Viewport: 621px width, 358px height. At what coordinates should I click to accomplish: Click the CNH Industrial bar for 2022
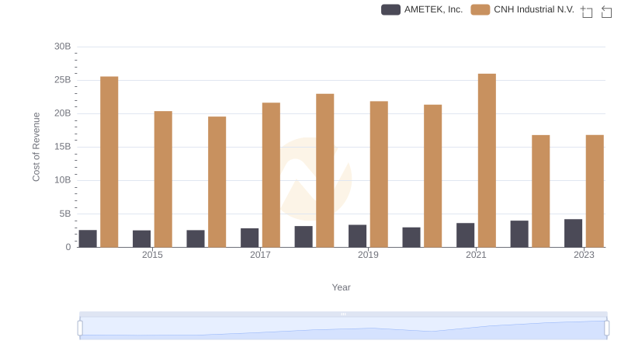point(540,191)
